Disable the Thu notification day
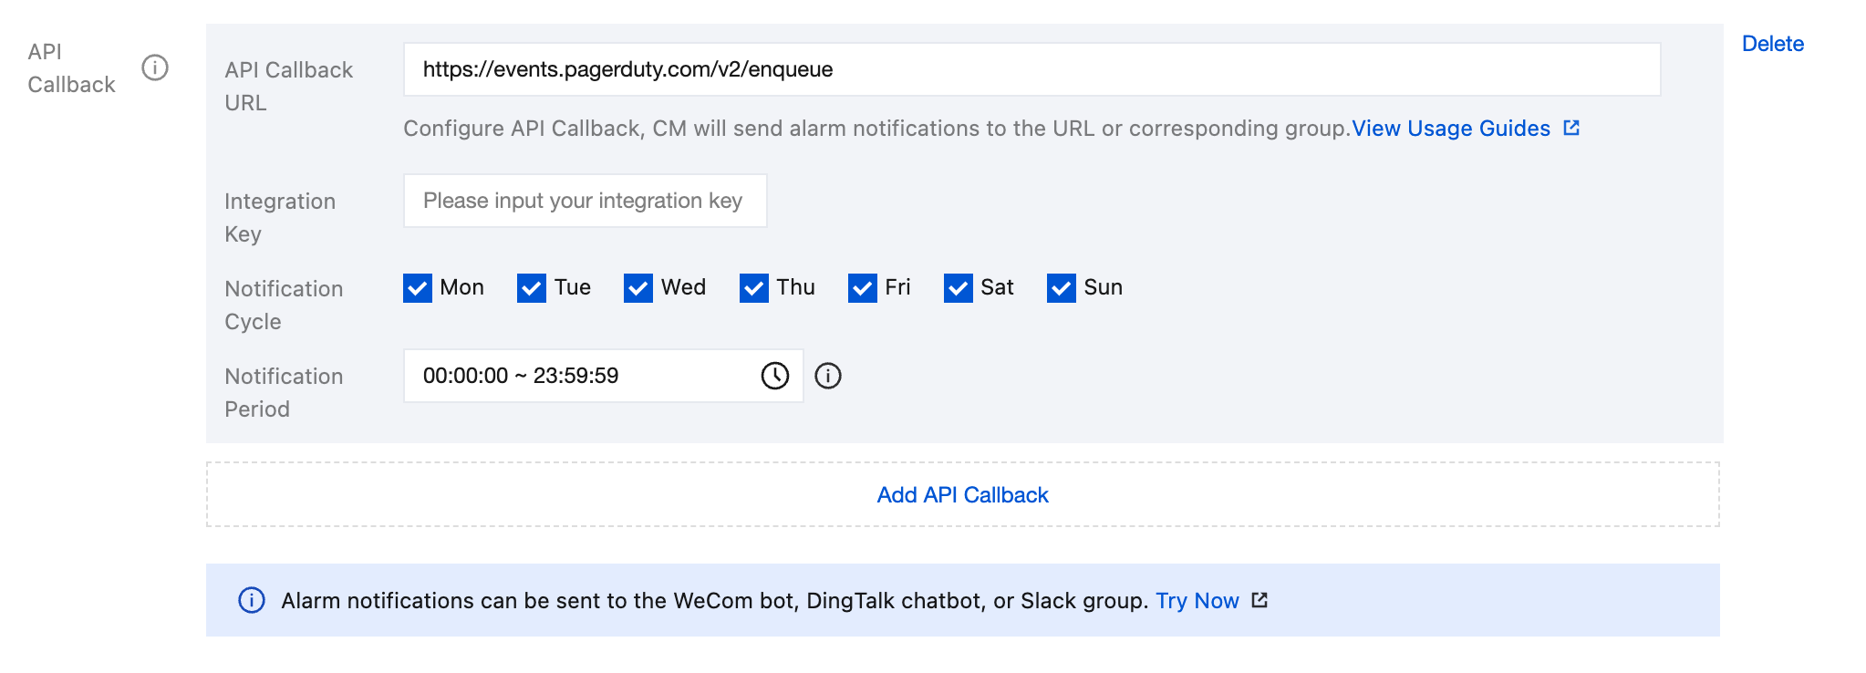 754,288
